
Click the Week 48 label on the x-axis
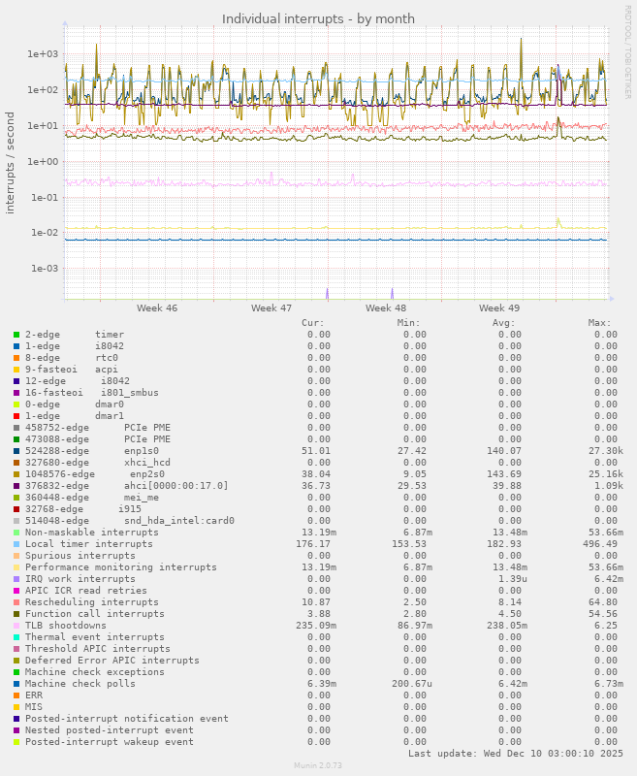pyautogui.click(x=386, y=308)
